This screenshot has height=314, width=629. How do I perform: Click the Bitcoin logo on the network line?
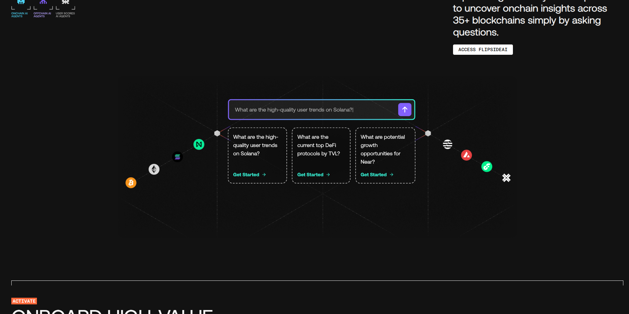[x=131, y=183]
